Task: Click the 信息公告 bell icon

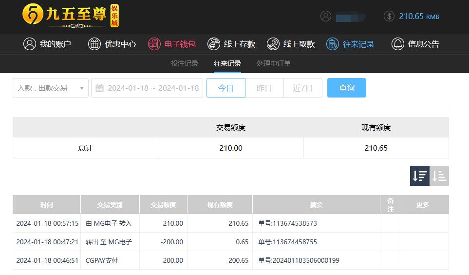Action: click(x=397, y=44)
